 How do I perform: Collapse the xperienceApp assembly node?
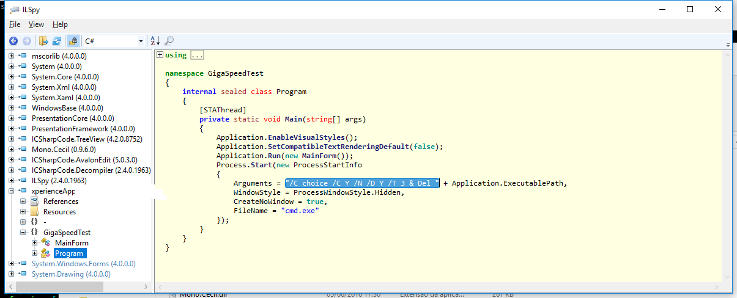[x=11, y=191]
